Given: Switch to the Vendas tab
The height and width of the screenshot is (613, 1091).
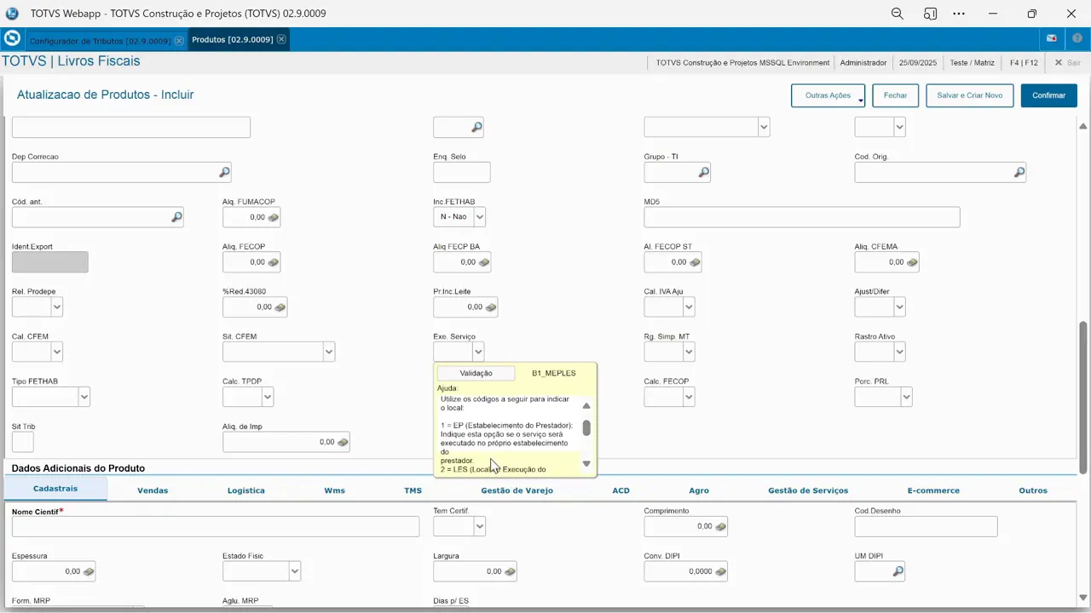Looking at the screenshot, I should (153, 490).
